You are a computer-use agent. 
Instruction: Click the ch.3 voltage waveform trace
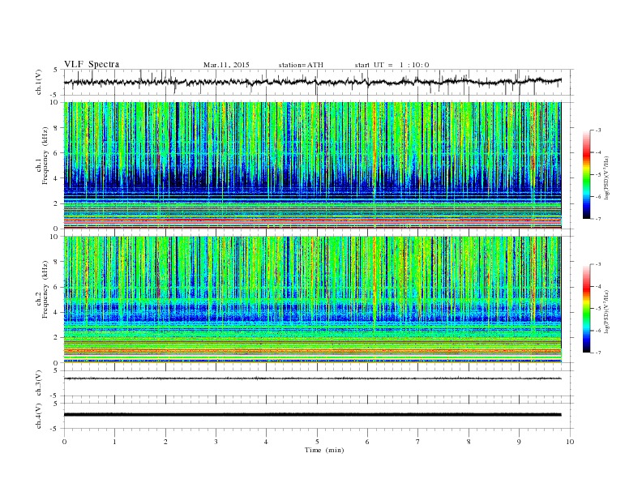pos(312,378)
